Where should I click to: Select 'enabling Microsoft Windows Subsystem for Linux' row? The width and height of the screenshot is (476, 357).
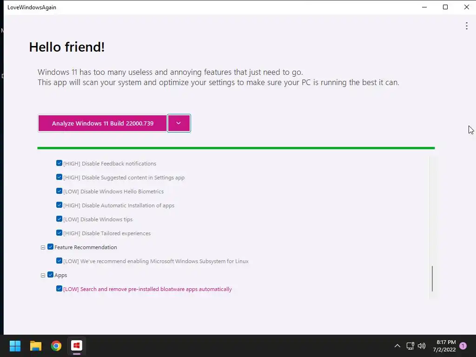(156, 261)
